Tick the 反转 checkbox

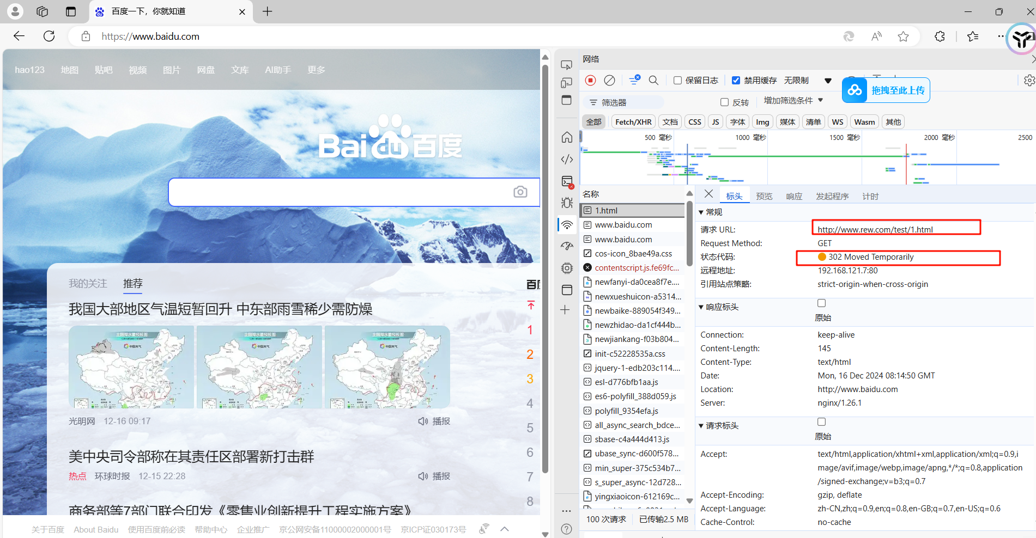[724, 102]
